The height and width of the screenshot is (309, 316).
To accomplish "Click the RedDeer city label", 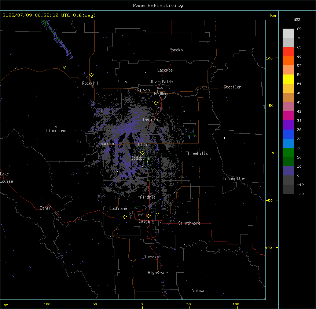I will pyautogui.click(x=161, y=94).
